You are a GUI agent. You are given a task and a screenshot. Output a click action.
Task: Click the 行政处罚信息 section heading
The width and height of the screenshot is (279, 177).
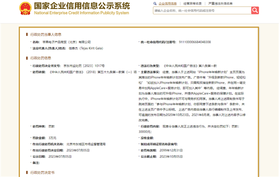[x=41, y=58]
